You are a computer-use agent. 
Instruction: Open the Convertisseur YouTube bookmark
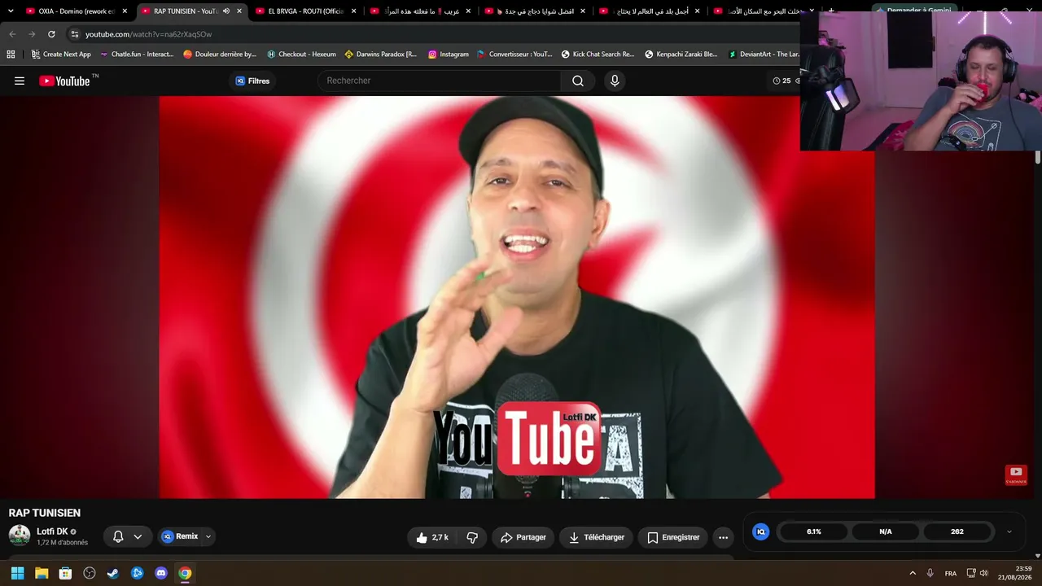514,55
